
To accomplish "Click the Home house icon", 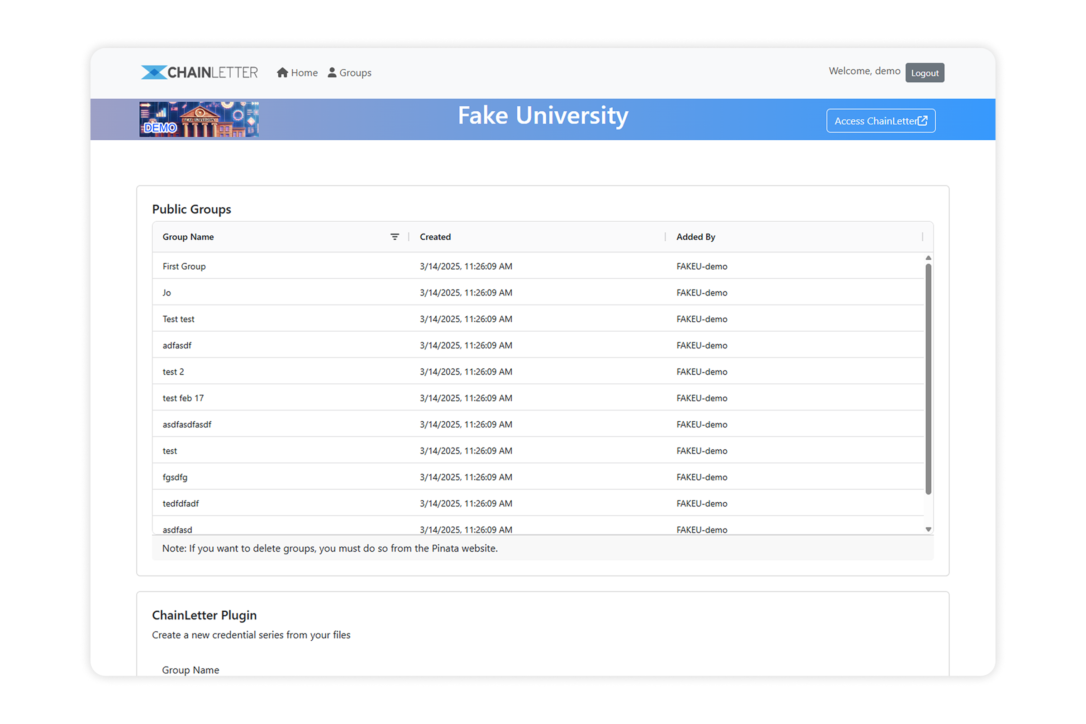I will coord(282,72).
